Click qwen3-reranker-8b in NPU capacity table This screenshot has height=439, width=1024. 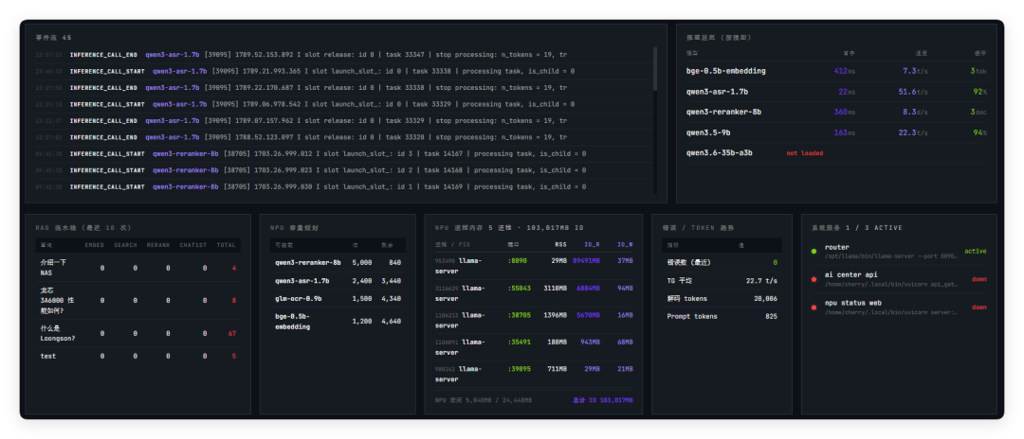tap(307, 262)
